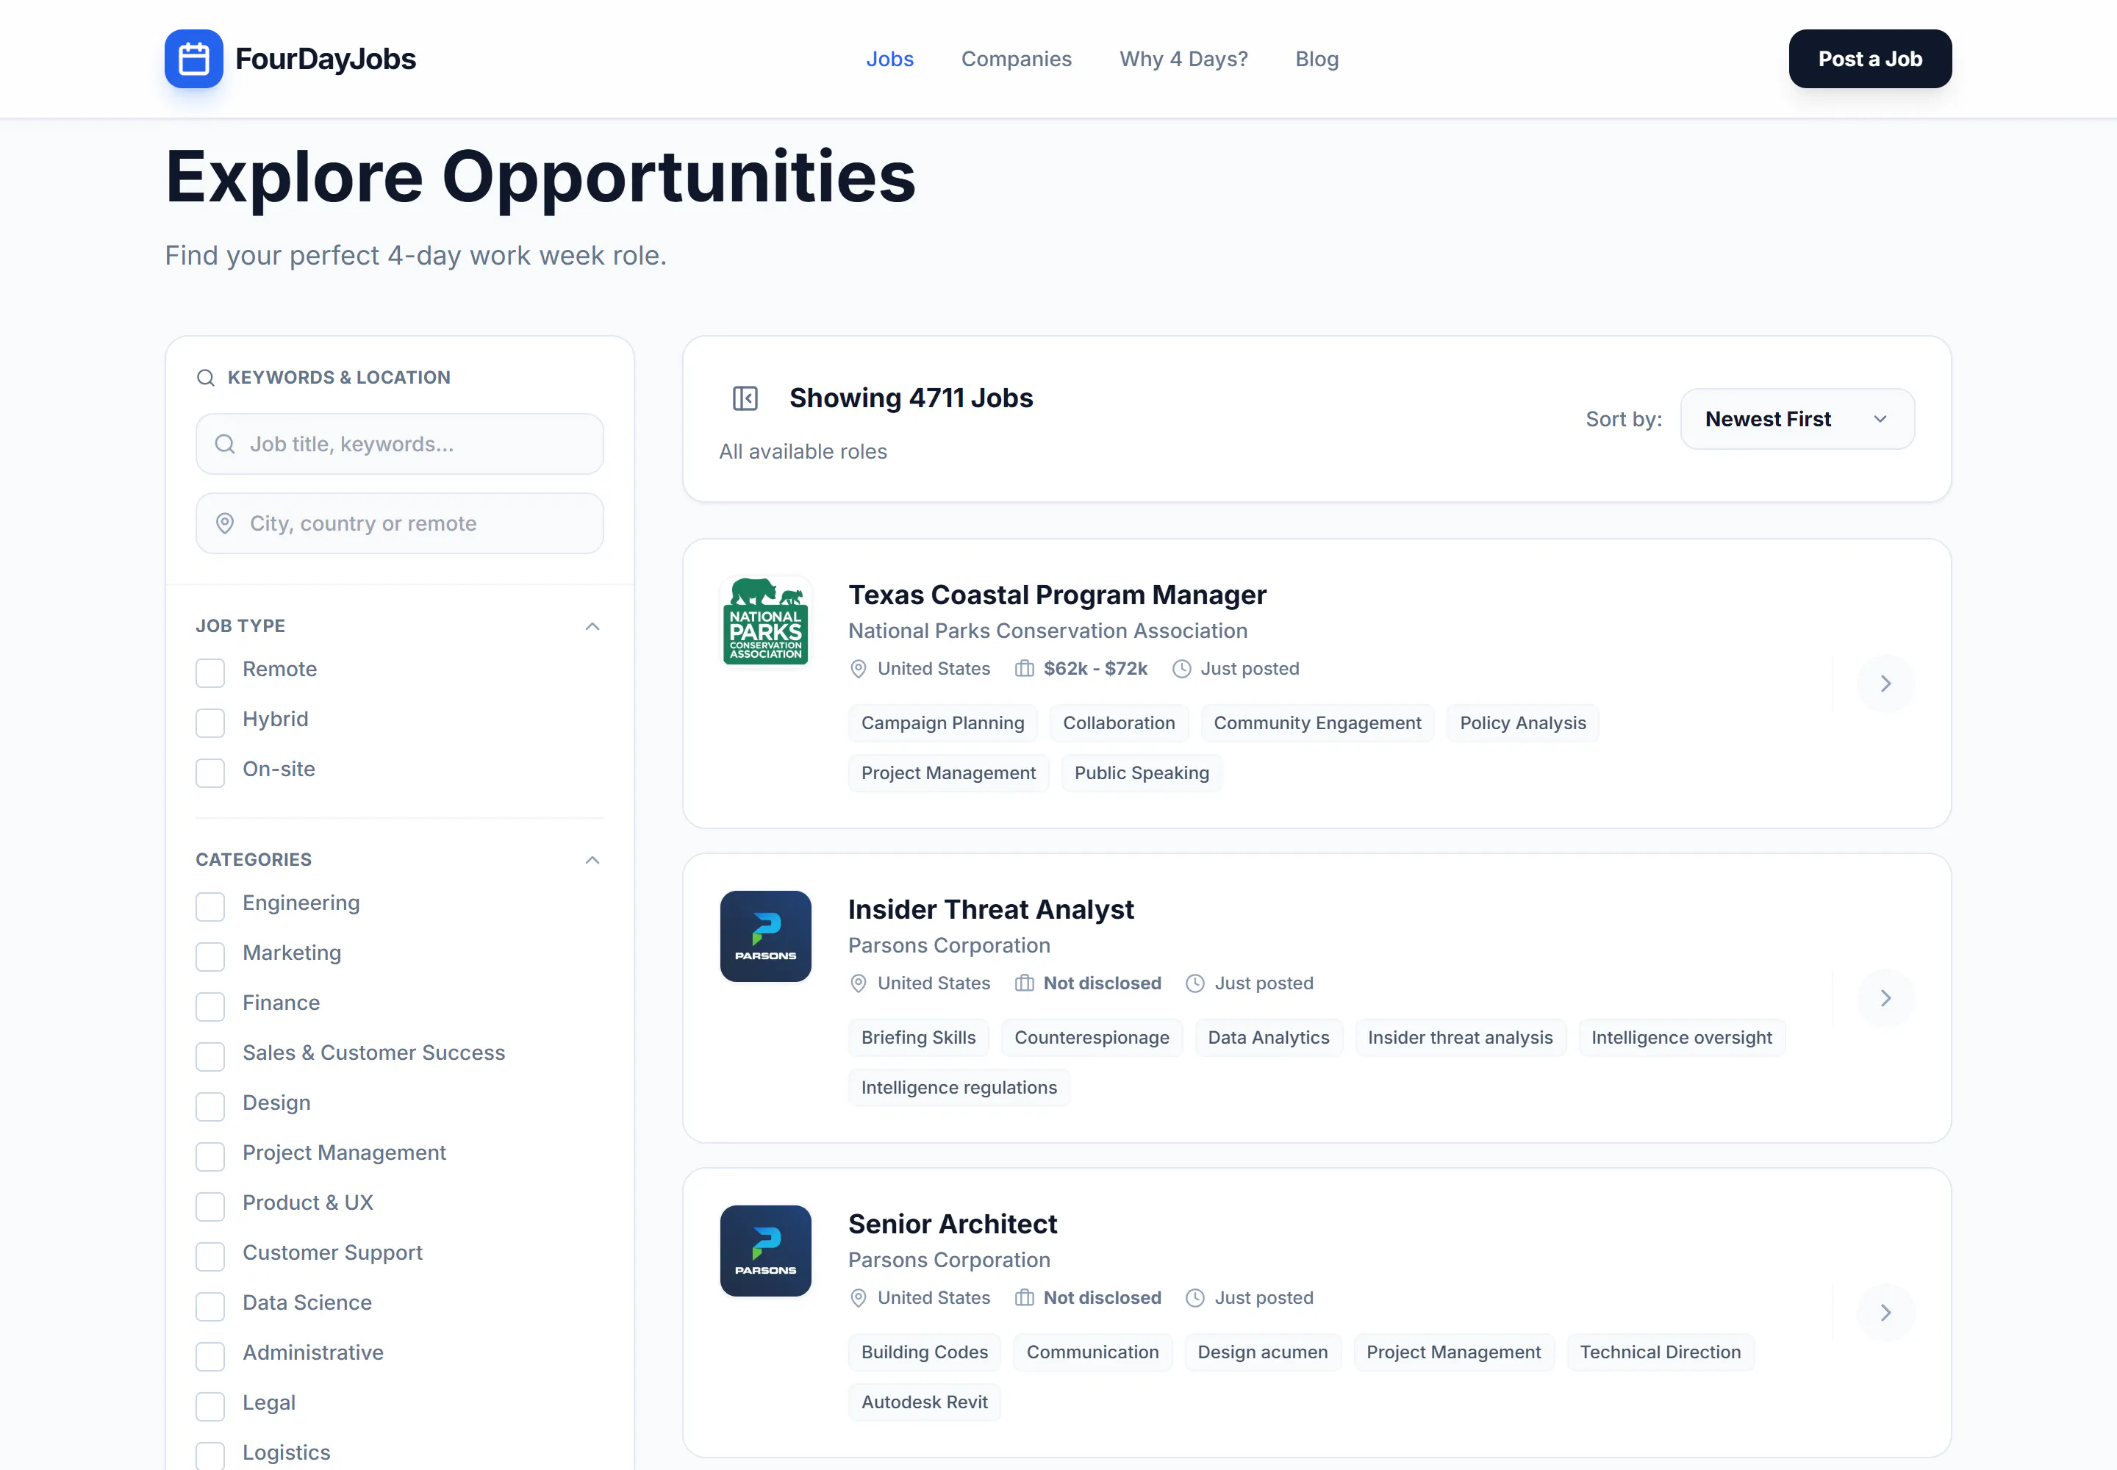Click the Building Codes tag
This screenshot has width=2117, height=1470.
924,1352
